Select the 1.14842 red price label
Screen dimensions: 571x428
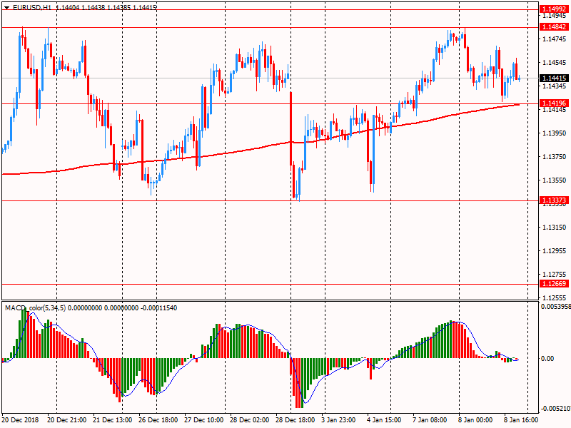click(554, 26)
